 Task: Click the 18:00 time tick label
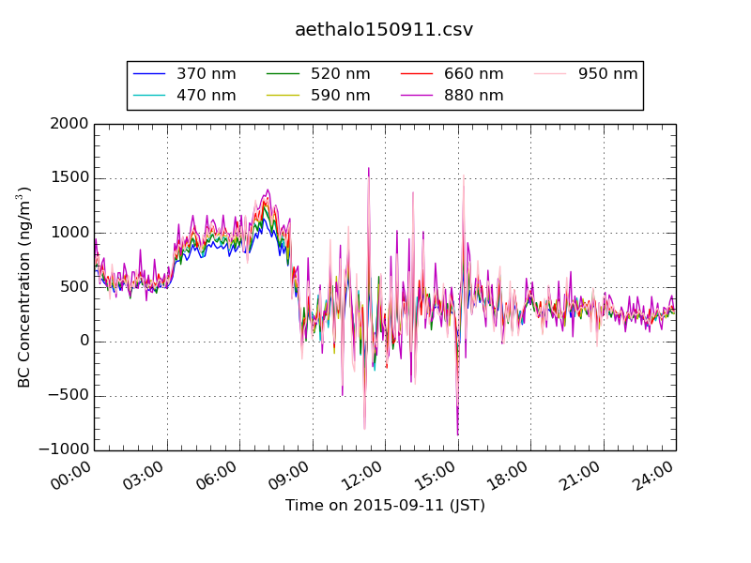tap(507, 476)
